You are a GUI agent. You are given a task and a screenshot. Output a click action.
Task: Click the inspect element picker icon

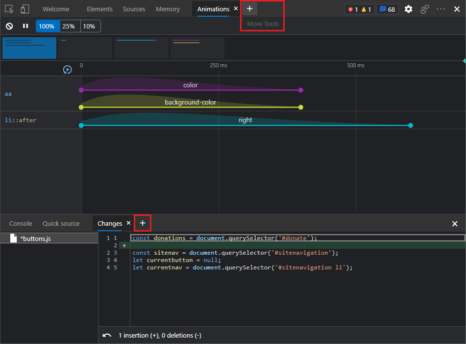click(x=9, y=9)
